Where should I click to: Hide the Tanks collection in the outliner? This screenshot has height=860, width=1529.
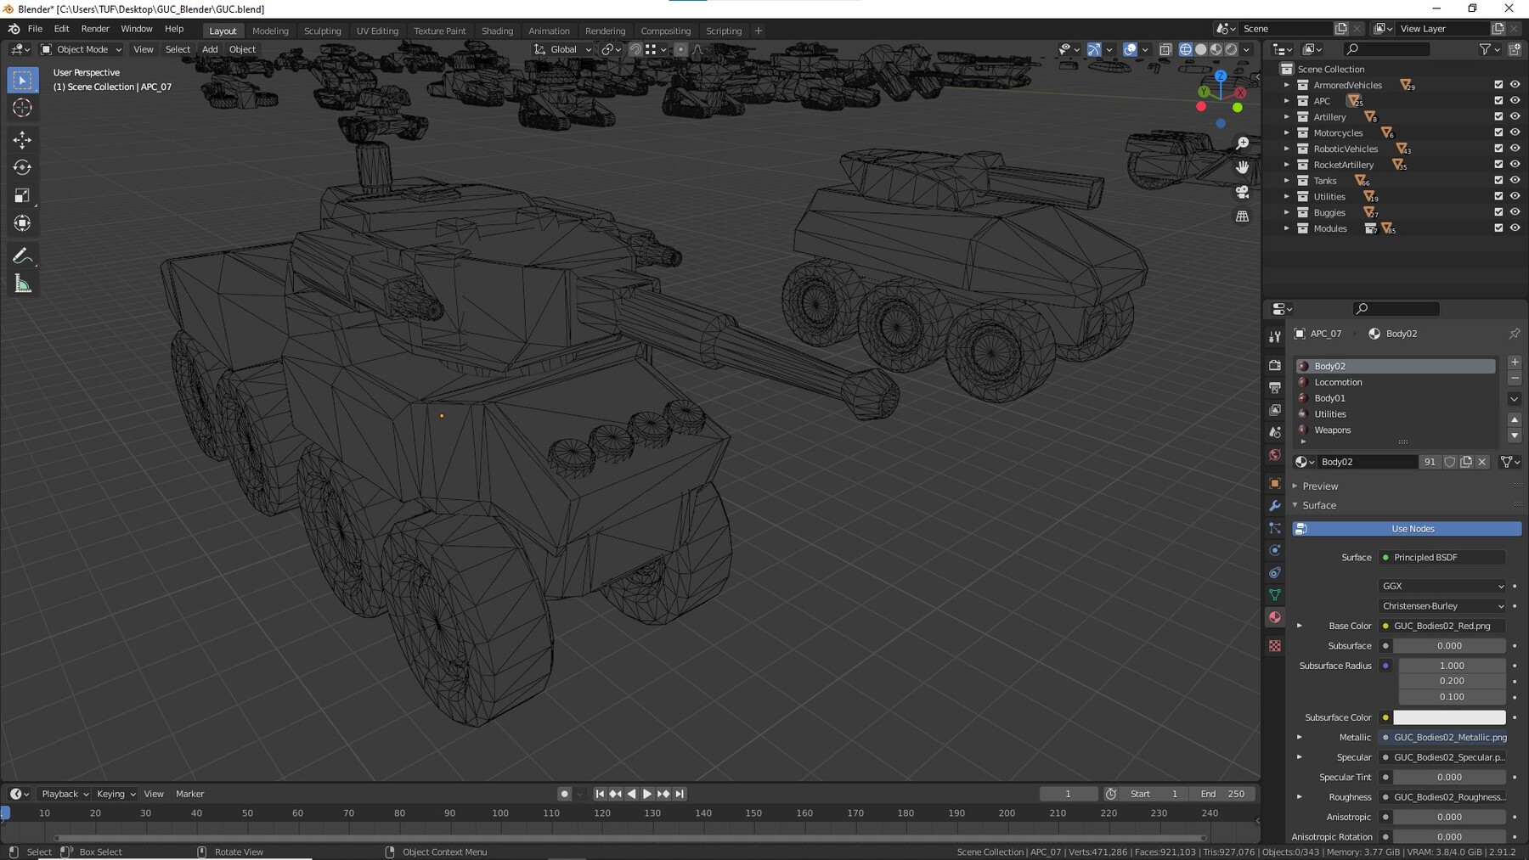(x=1515, y=180)
